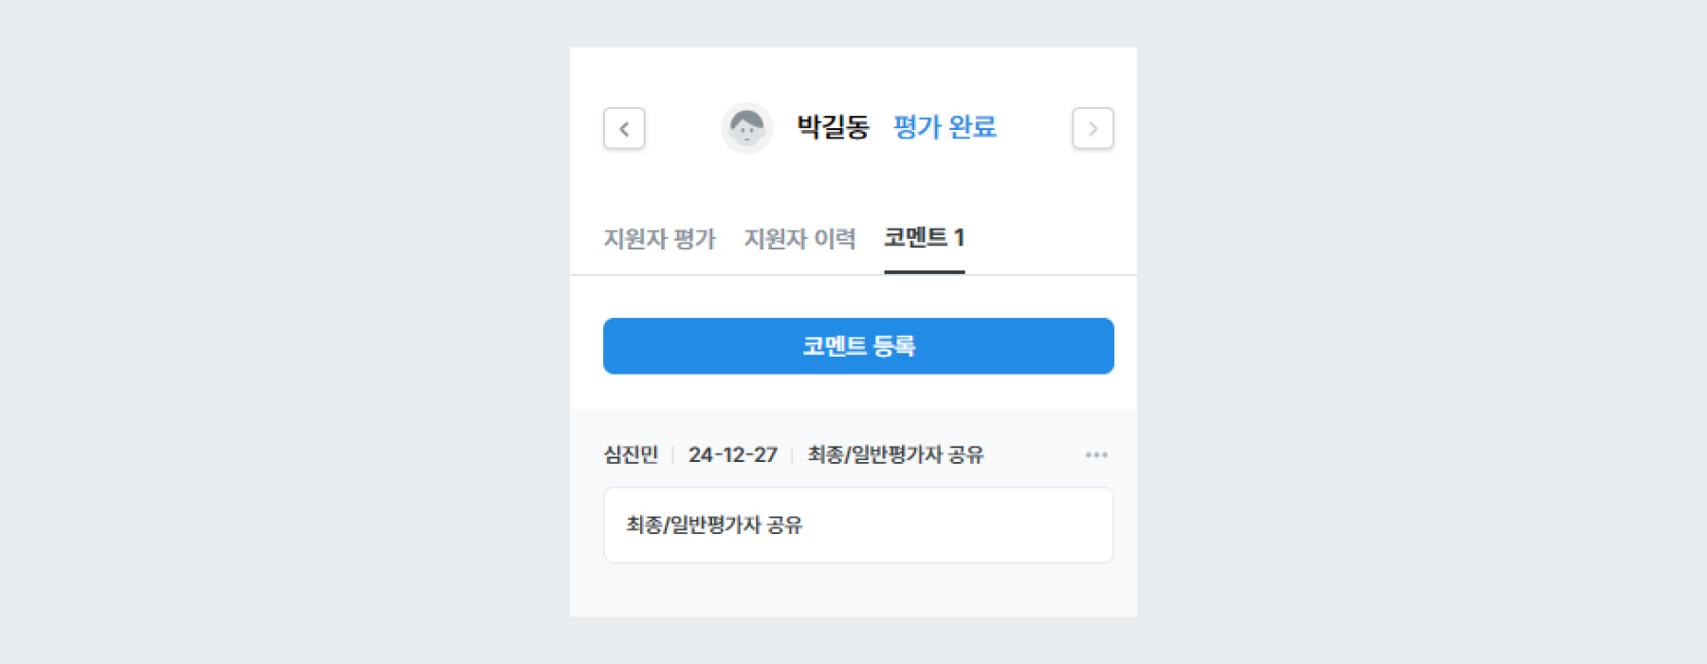Click the underline indicator of the active tab
1707x664 pixels.
click(924, 273)
